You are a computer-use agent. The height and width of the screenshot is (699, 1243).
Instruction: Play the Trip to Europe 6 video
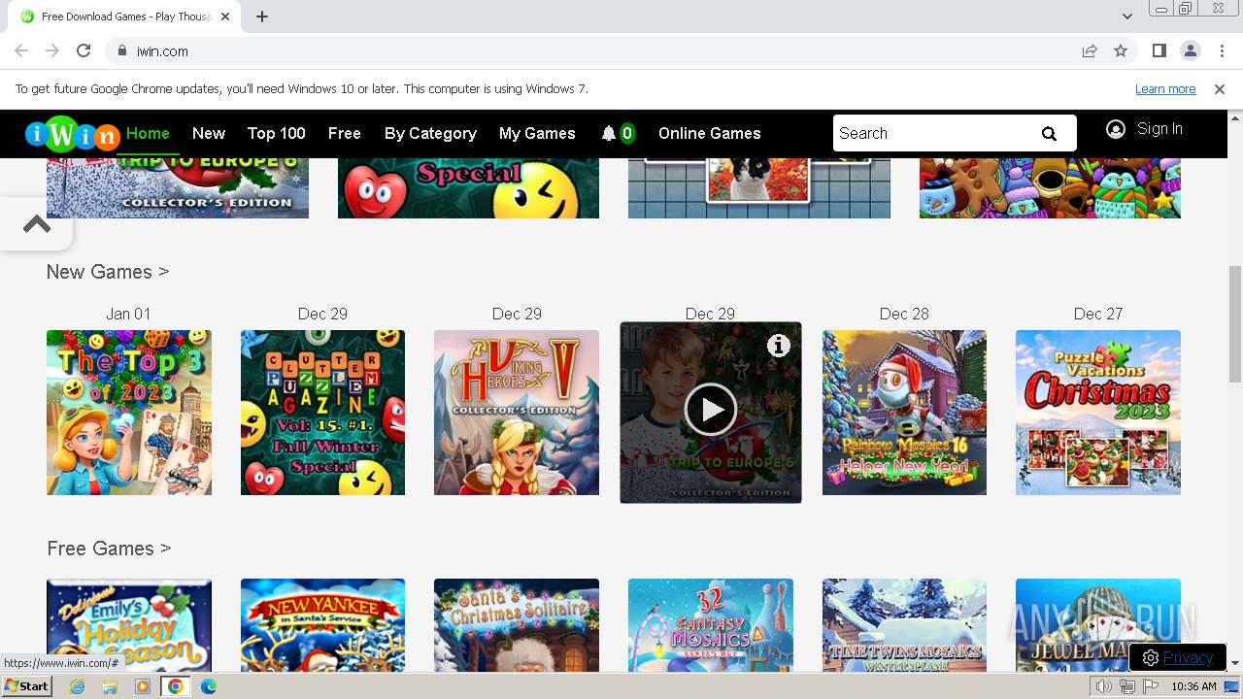tap(711, 410)
